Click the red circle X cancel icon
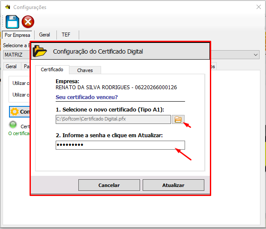The image size is (266, 229). (28, 21)
